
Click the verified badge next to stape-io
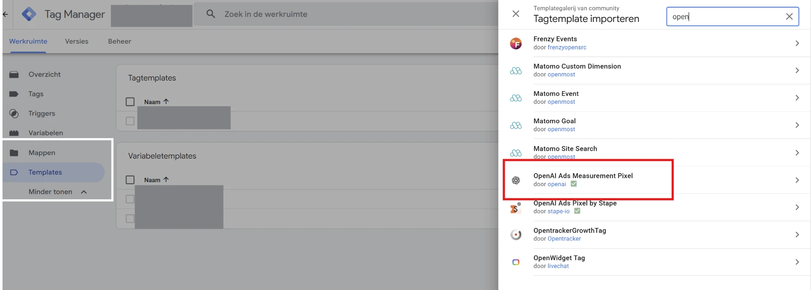tap(577, 211)
